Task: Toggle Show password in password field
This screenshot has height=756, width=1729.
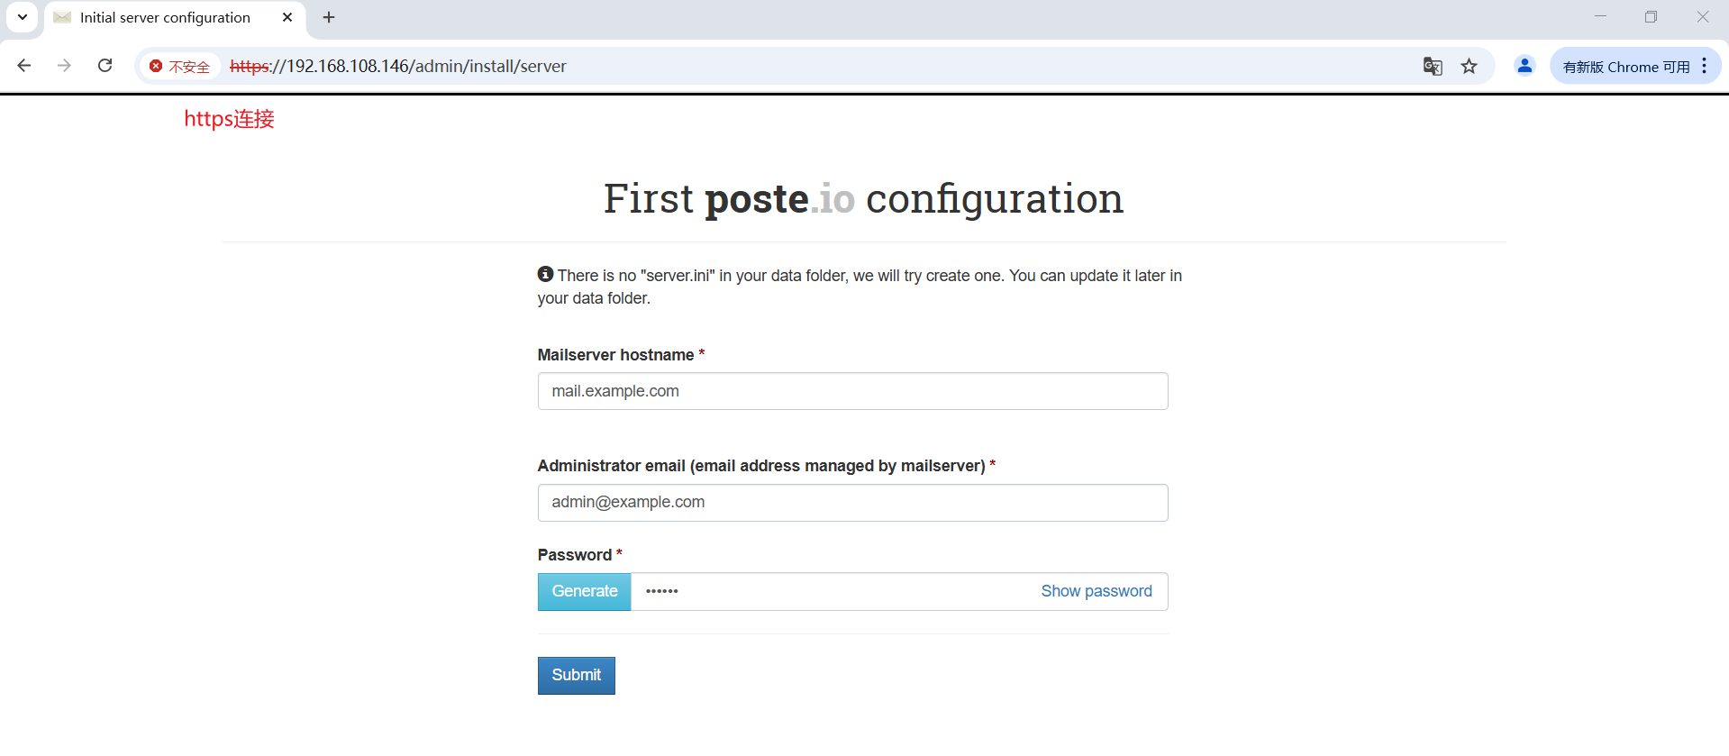Action: (x=1097, y=591)
